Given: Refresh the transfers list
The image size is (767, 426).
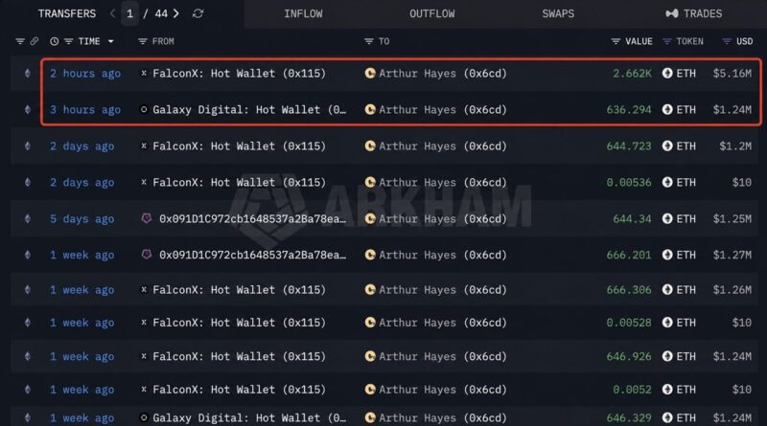Looking at the screenshot, I should (198, 13).
